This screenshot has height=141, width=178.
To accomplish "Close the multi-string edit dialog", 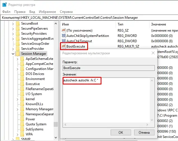I will click(153, 53).
